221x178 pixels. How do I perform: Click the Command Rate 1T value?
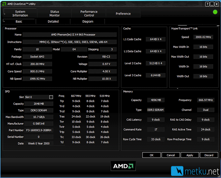pyautogui.click(x=156, y=129)
